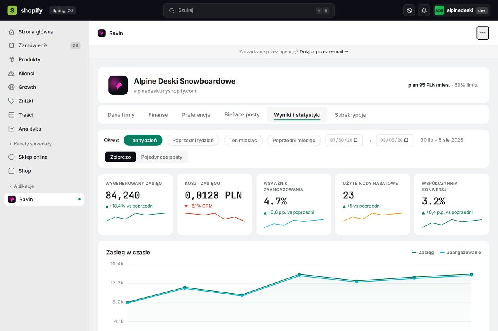Viewport: 498px width, 331px height.
Task: Click the Zamówienia badge showing 29
Action: click(x=75, y=45)
